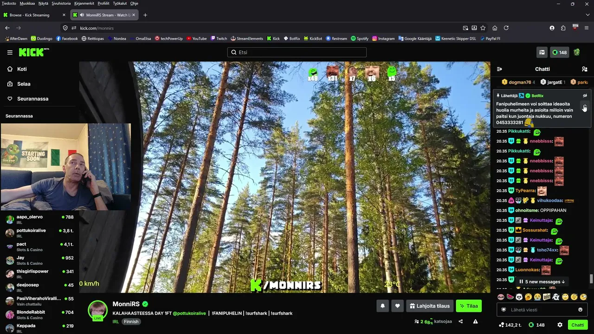The height and width of the screenshot is (334, 594).
Task: Open the Kick shop icon beside 148
Action: tap(542, 52)
